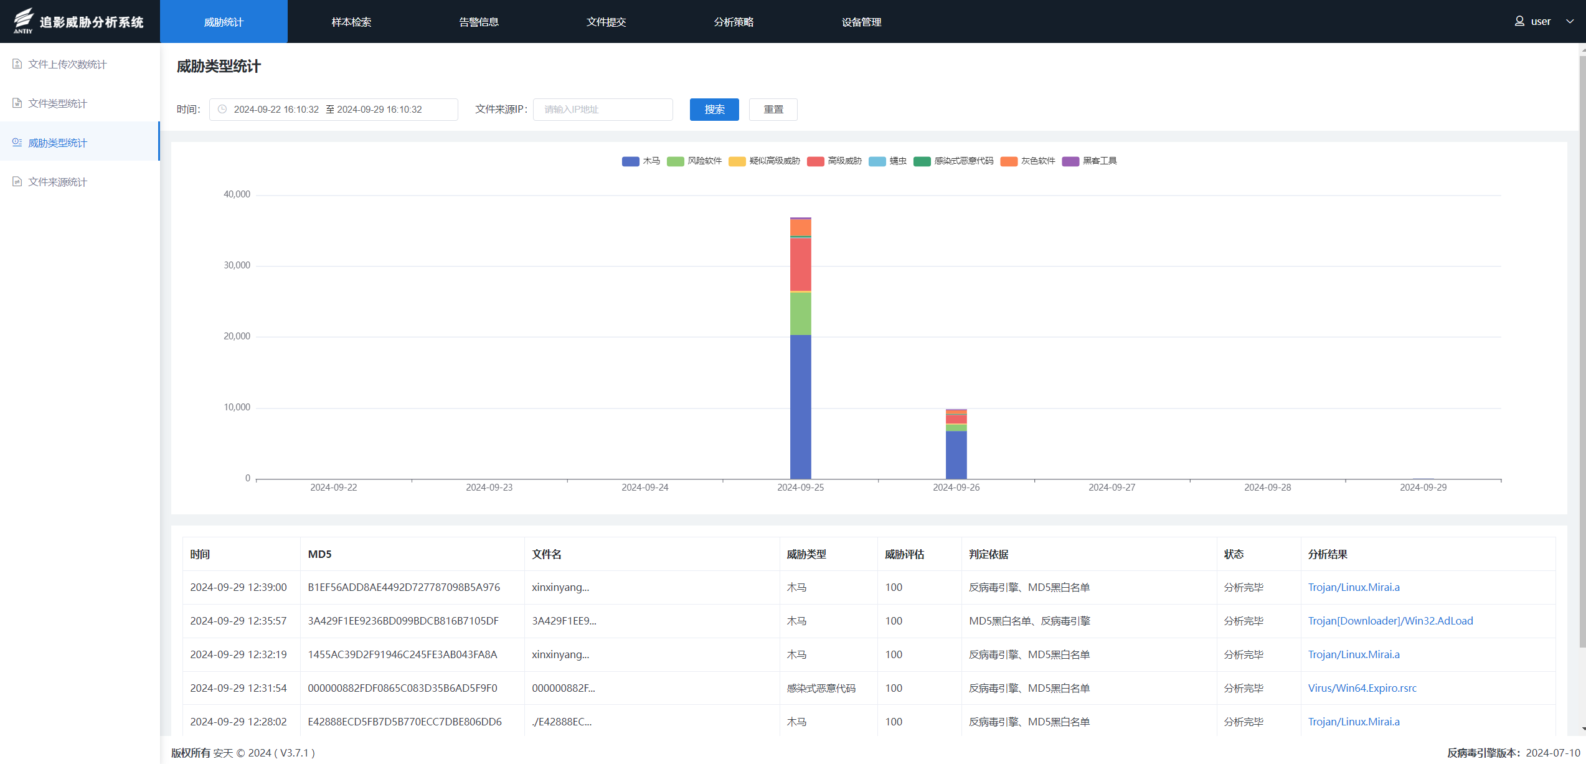Open the date range picker field
This screenshot has height=764, width=1586.
pyautogui.click(x=334, y=110)
